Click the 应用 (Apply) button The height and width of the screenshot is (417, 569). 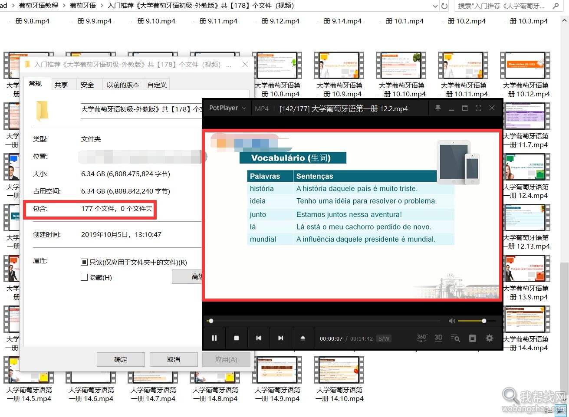tap(226, 359)
